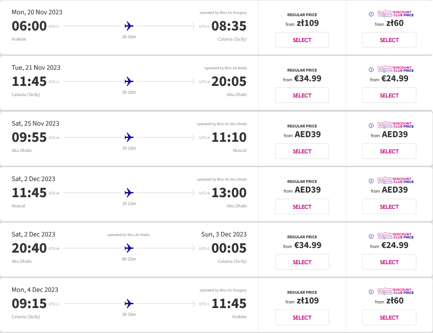The width and height of the screenshot is (433, 333).
Task: Select club AED39 fare Muscat to Abu Dhabi
Action: pos(389,206)
